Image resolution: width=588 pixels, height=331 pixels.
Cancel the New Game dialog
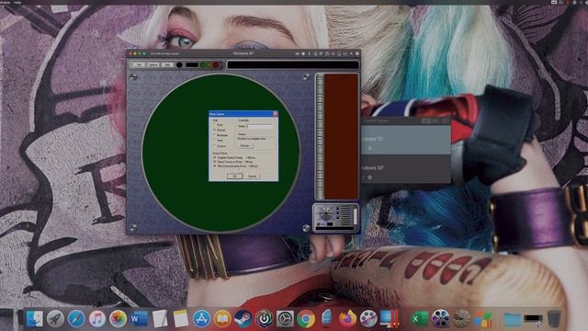point(252,176)
